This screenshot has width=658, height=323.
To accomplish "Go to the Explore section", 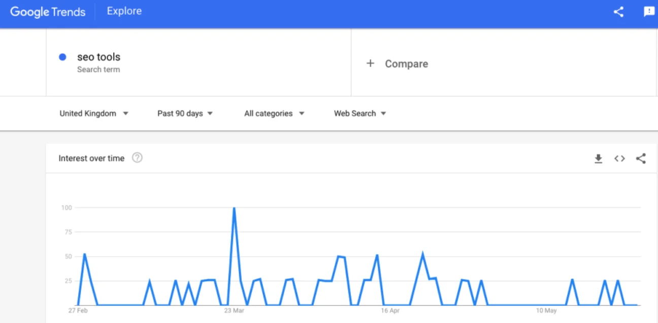I will point(124,11).
